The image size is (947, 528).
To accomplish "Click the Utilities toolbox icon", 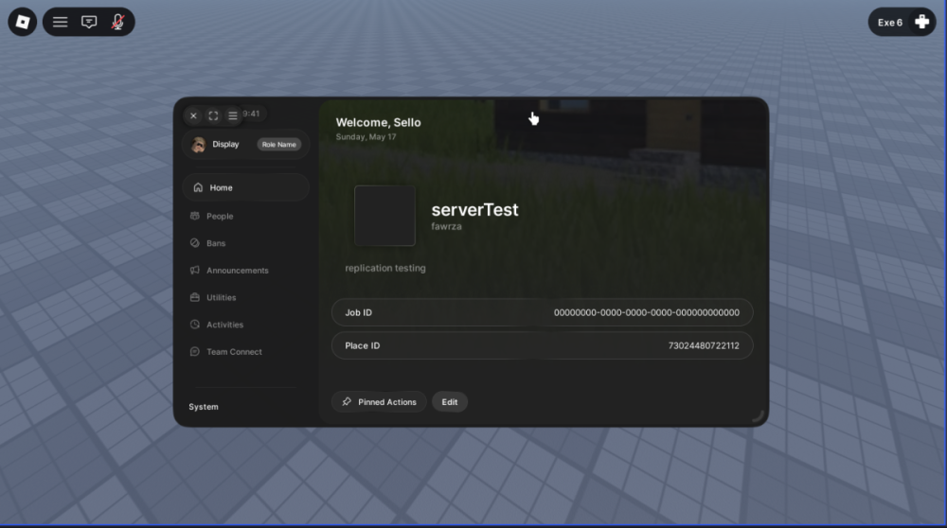I will click(194, 297).
